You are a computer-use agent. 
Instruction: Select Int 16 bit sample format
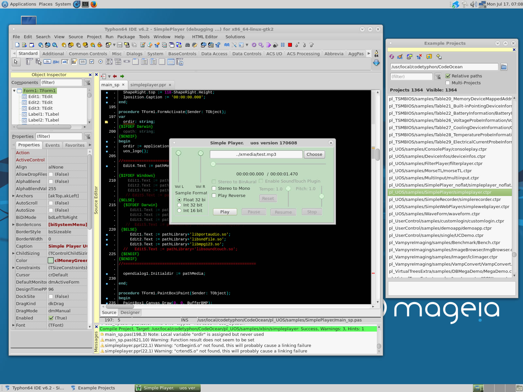point(179,211)
